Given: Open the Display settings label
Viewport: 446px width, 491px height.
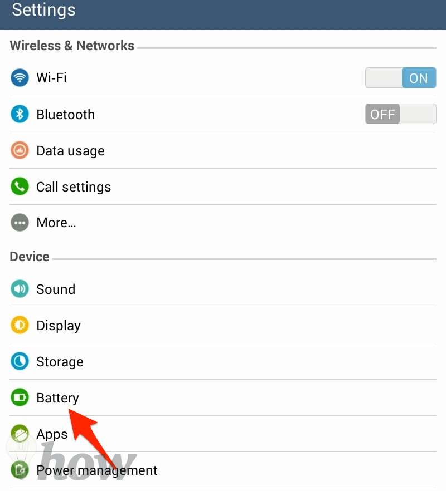Looking at the screenshot, I should pos(59,326).
